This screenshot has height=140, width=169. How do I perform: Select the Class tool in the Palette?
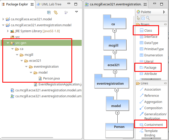click(x=146, y=30)
